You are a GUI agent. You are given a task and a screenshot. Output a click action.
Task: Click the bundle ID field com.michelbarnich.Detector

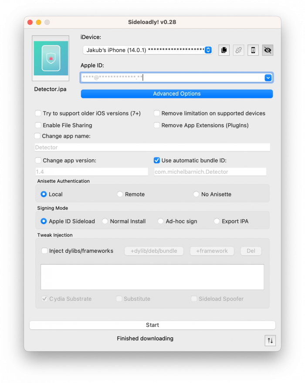pos(210,172)
